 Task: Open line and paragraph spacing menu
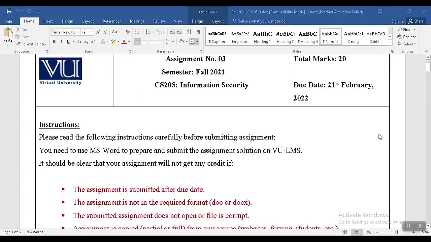point(169,42)
